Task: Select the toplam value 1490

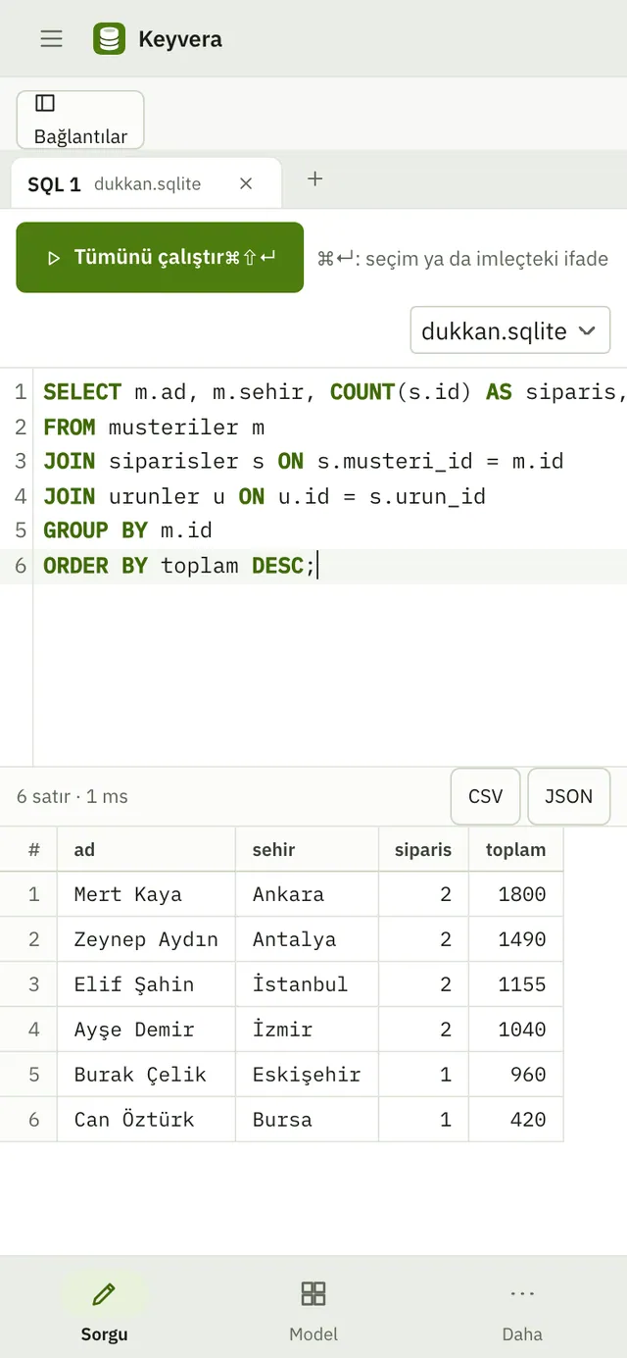Action: tap(516, 939)
